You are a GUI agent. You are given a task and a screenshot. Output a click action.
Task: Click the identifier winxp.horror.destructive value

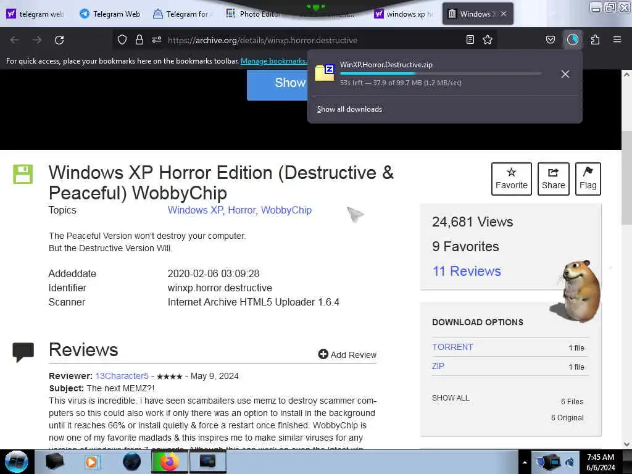[220, 288]
